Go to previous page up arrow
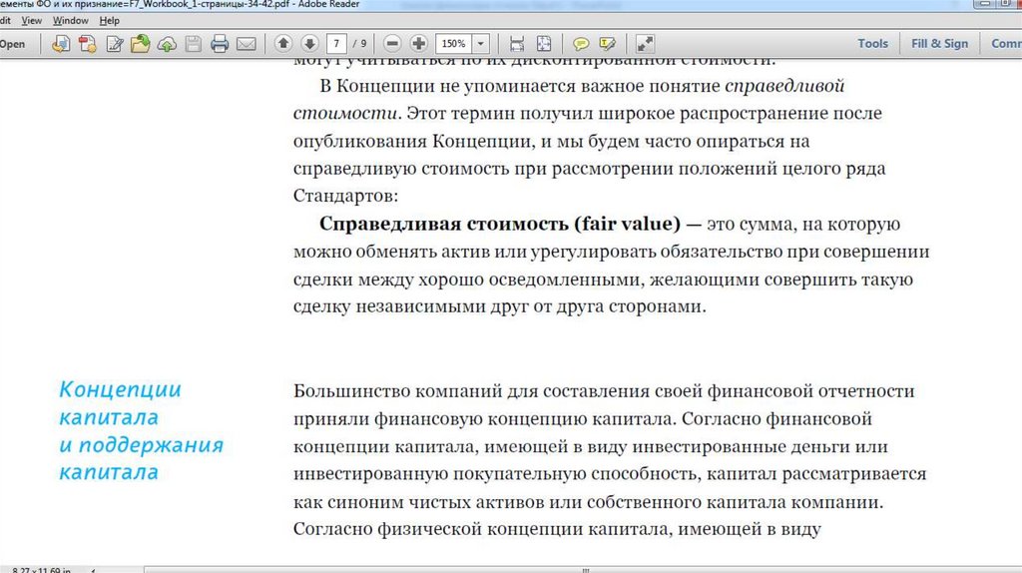This screenshot has width=1022, height=573. pos(282,44)
